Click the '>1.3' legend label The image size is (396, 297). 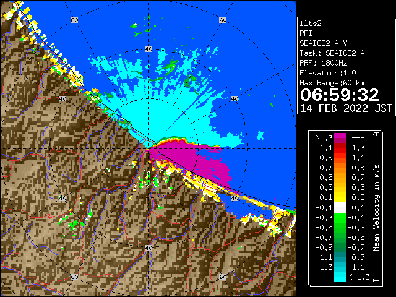(324, 138)
